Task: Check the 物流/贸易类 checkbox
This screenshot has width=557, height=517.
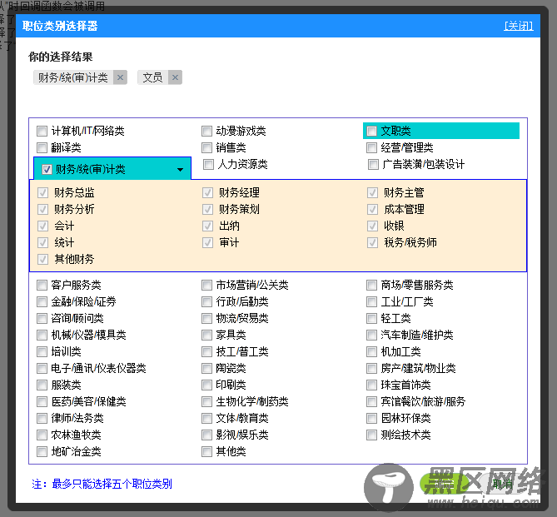Action: point(206,318)
